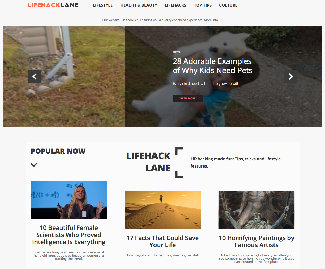Open 28 Adorable Examples headline
325x269 pixels.
pos(212,66)
